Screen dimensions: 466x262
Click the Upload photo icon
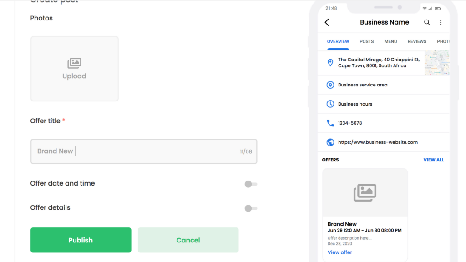click(74, 63)
